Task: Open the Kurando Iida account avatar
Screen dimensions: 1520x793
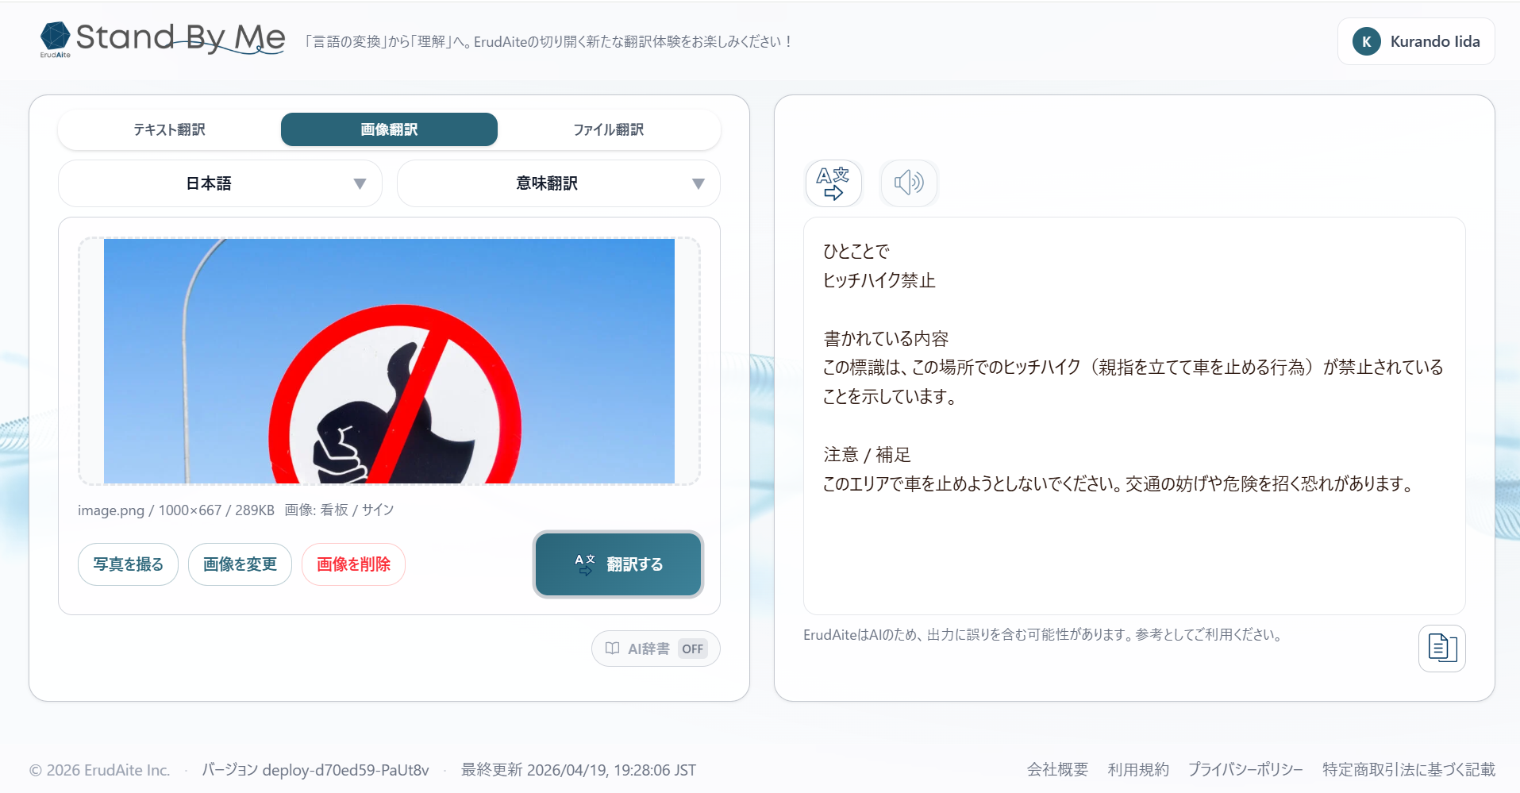Action: (x=1366, y=41)
